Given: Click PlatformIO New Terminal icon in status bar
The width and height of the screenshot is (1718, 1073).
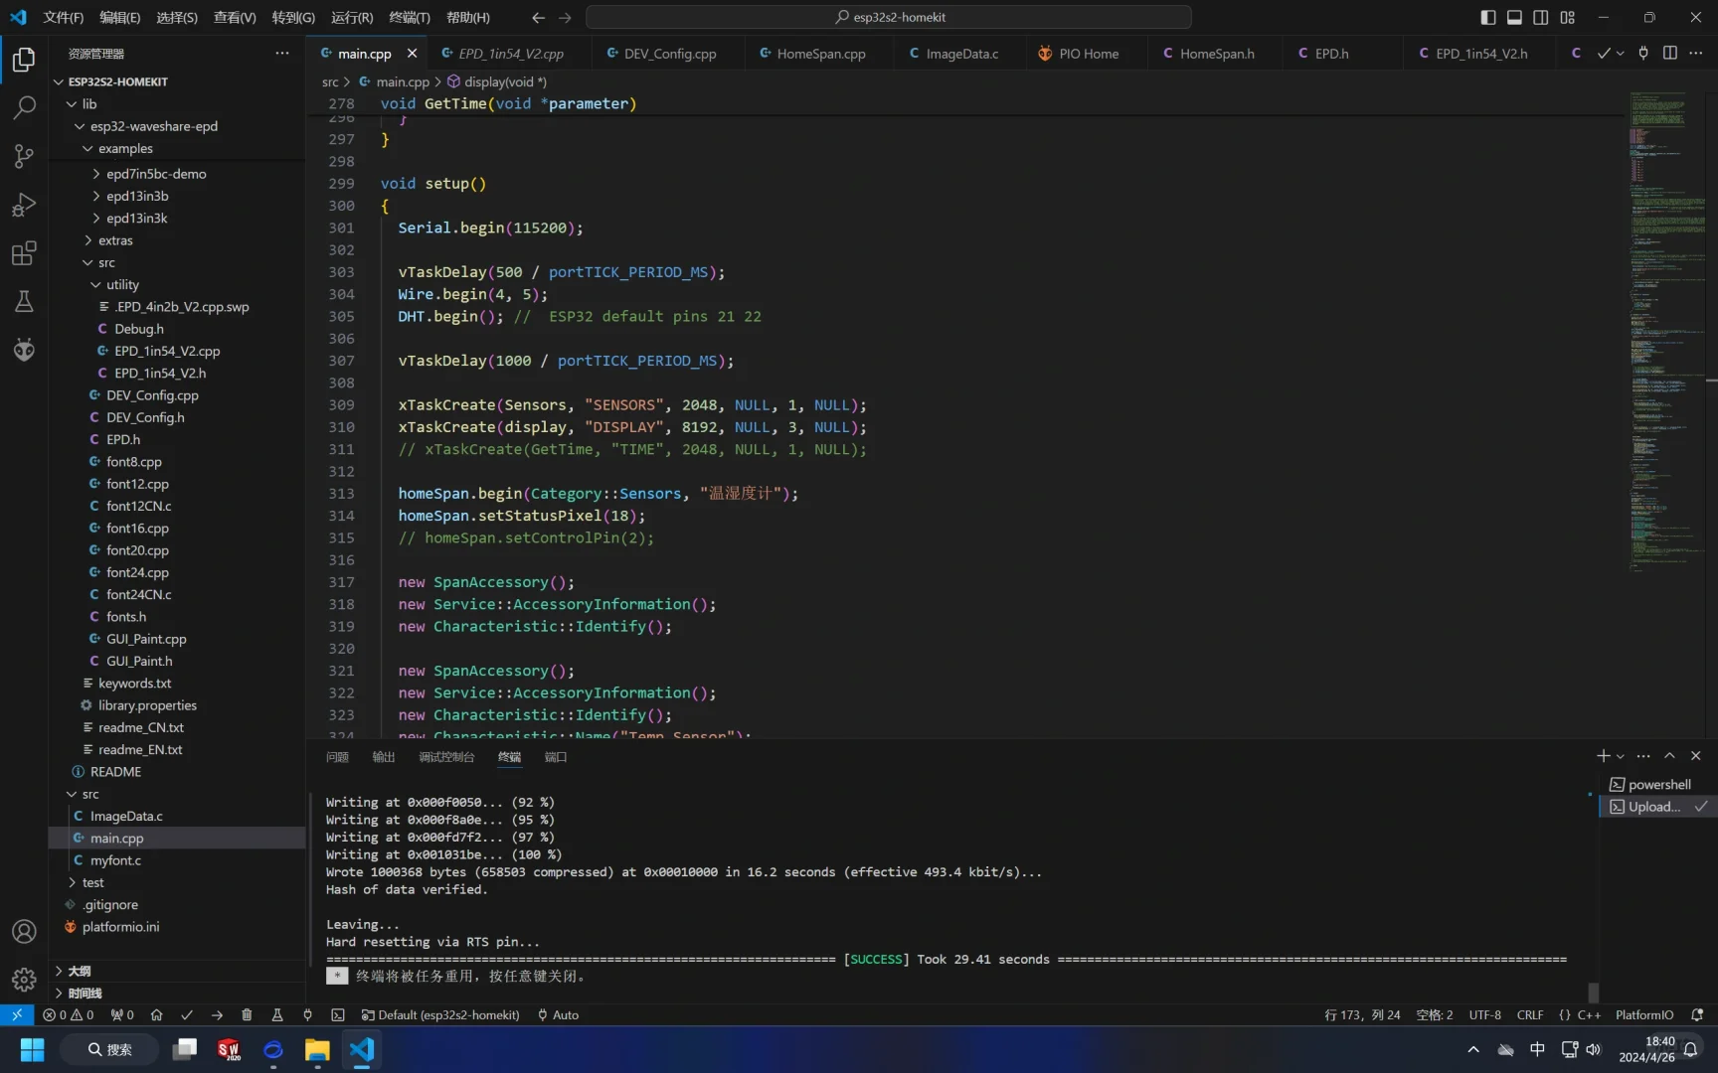Looking at the screenshot, I should (338, 1015).
